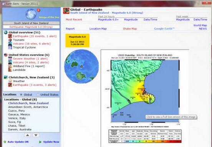This screenshot has width=212, height=147.
Task: Open the Google Earth link
Action: [x=164, y=29]
